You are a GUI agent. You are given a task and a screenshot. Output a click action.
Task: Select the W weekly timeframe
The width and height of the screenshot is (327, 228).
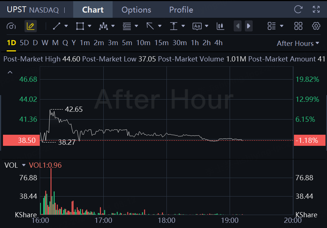45,43
